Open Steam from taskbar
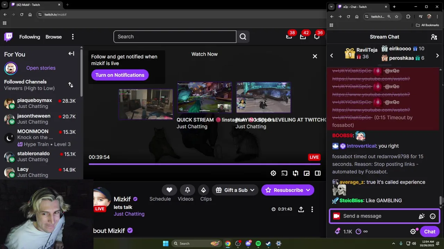 268,243
